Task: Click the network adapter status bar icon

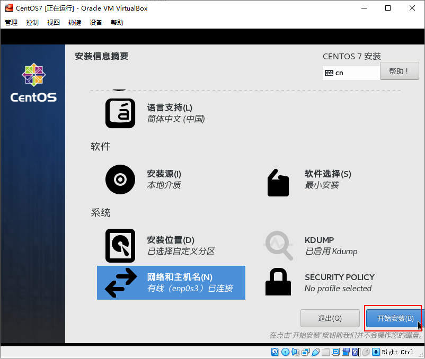Action: (306, 352)
